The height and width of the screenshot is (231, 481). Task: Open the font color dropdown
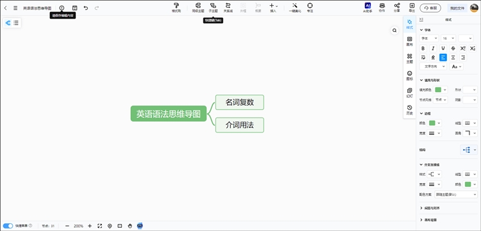click(x=466, y=38)
